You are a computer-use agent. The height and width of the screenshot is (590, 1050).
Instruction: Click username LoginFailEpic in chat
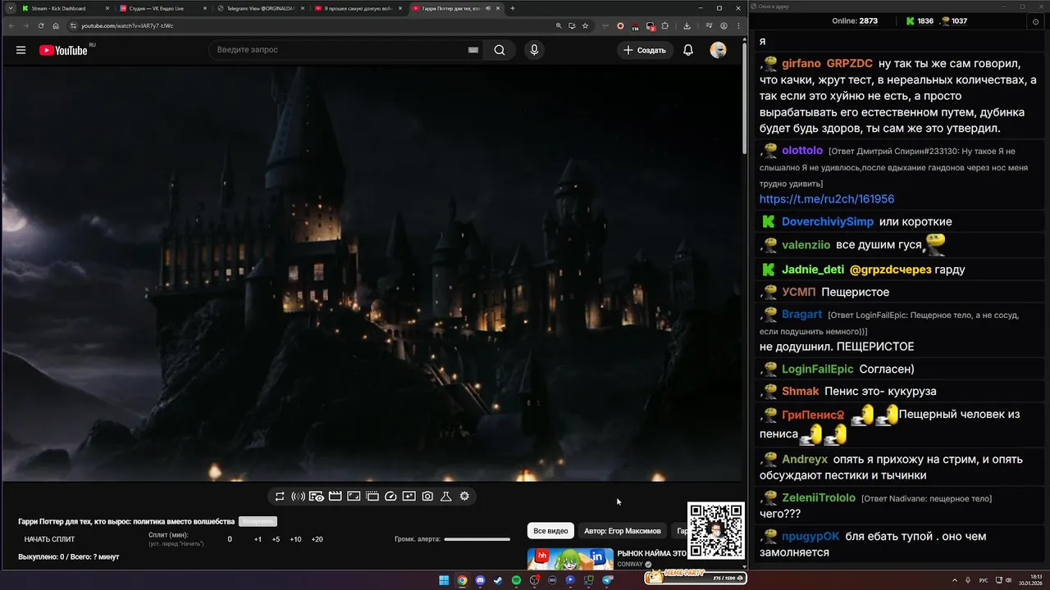point(818,370)
